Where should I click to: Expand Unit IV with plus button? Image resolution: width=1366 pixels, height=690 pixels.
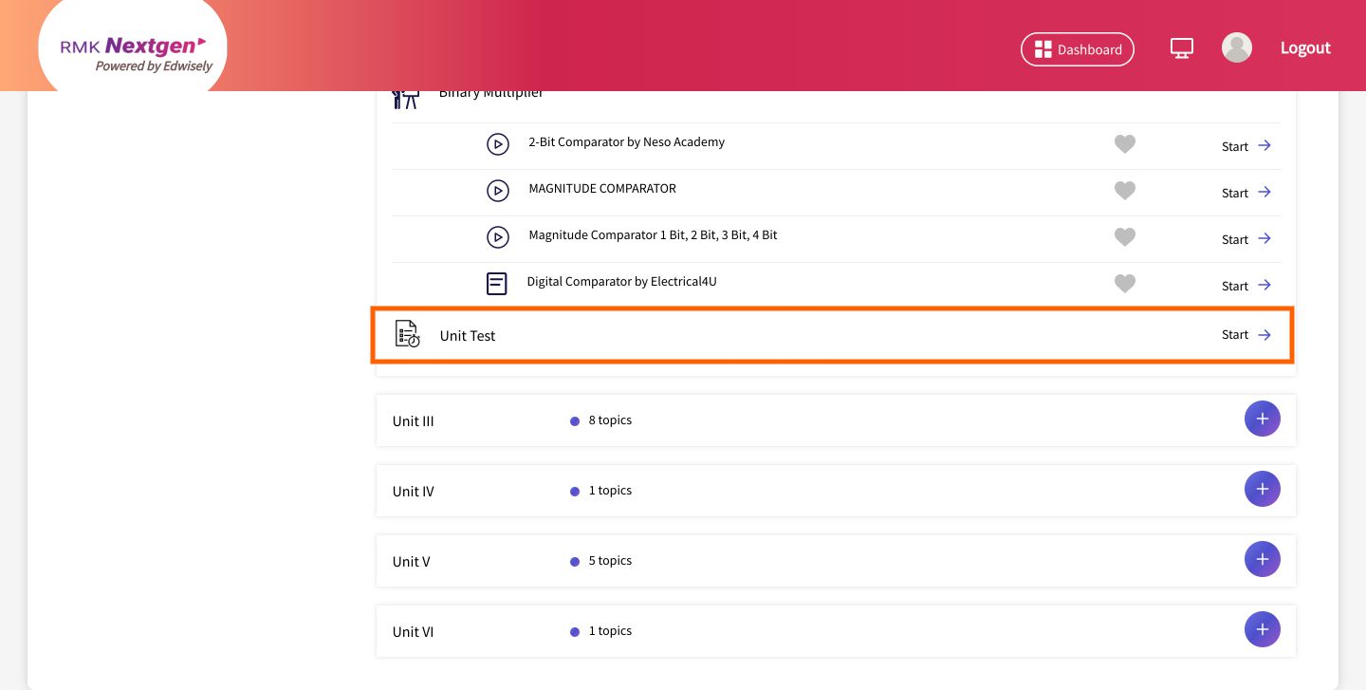click(x=1262, y=489)
